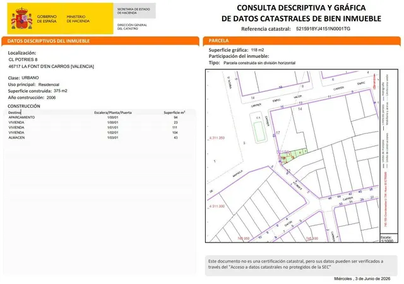Select 'VIVIENDA' row with 1/02/01
This screenshot has width=404, height=284.
click(93, 133)
